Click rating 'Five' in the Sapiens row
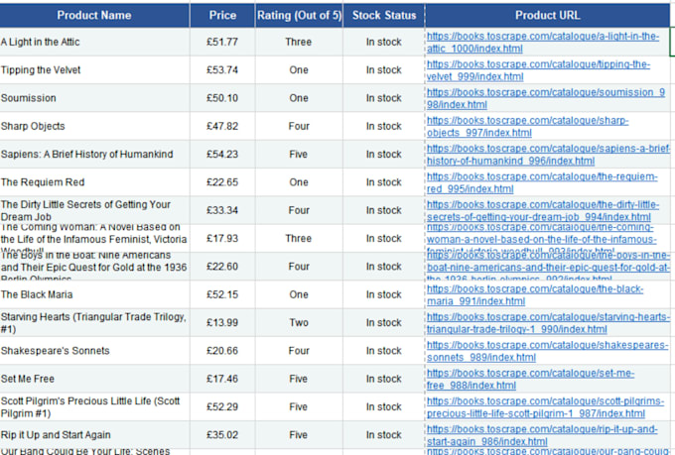Viewport: 675px width, 455px height. pos(299,155)
